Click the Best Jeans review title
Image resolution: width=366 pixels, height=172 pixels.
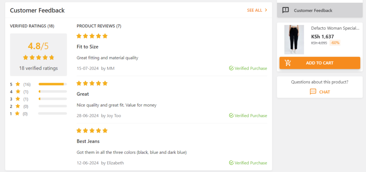88,141
